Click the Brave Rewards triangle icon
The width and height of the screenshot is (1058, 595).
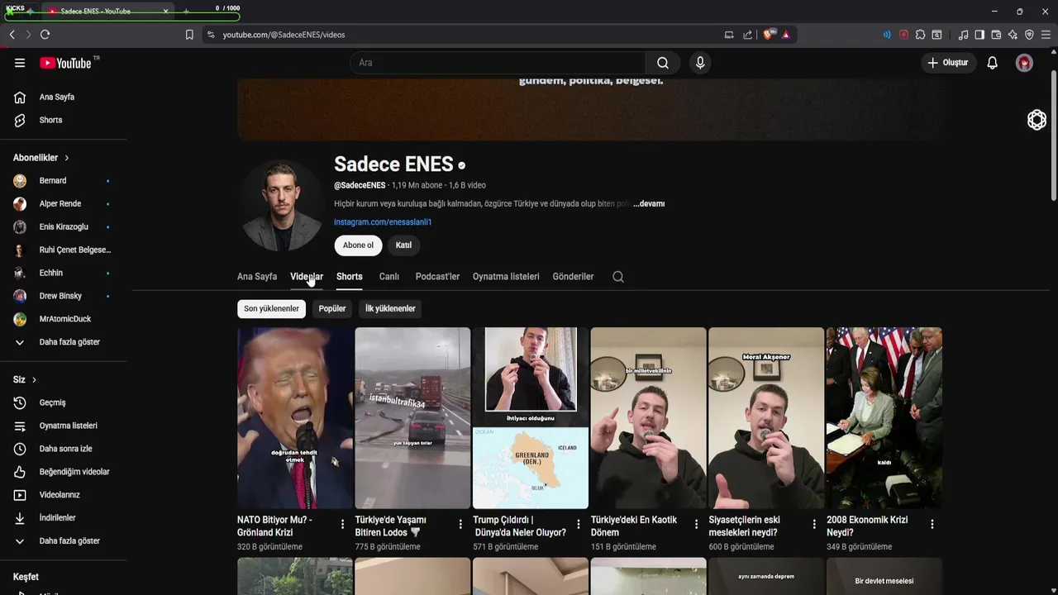click(x=785, y=35)
